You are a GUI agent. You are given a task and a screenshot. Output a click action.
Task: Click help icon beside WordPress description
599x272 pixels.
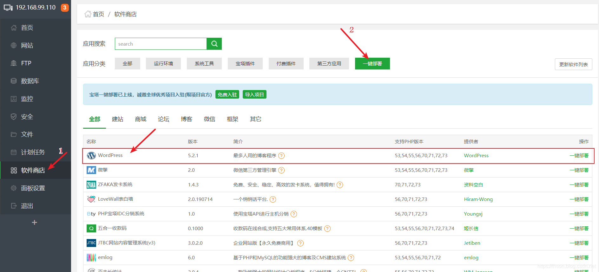click(x=281, y=156)
